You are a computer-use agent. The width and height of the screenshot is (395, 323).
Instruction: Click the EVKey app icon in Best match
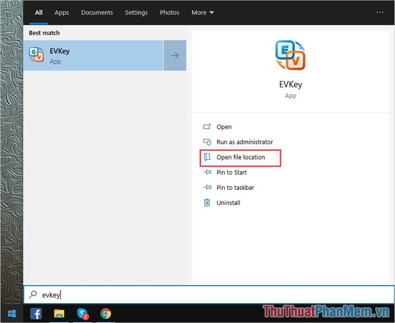(37, 55)
